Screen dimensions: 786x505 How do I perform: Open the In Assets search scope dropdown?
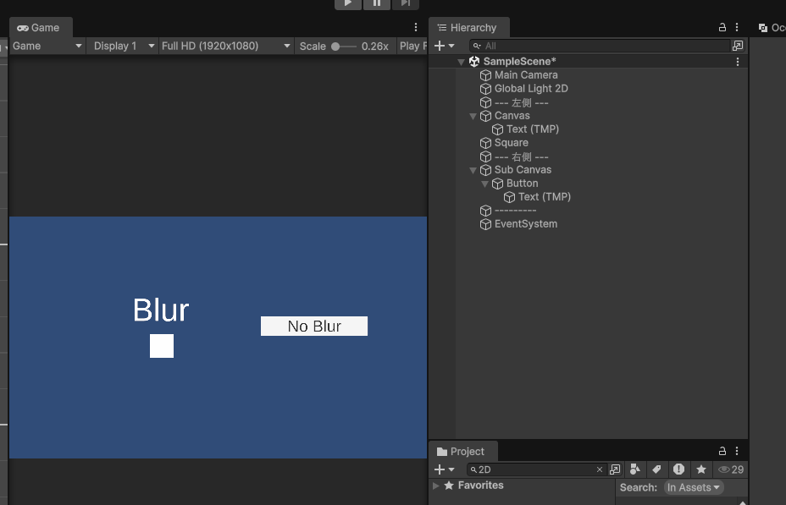(694, 487)
